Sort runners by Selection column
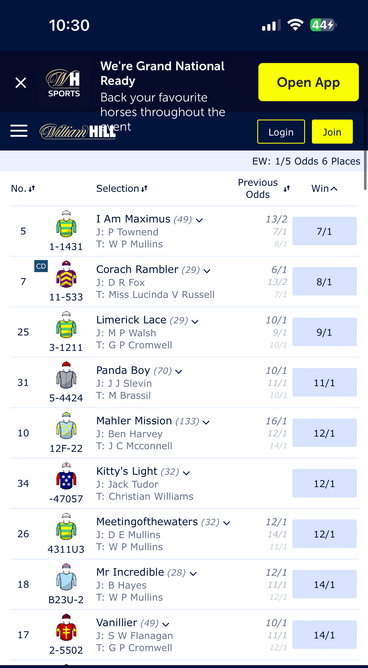Screen dimensions: 368x668 point(122,188)
